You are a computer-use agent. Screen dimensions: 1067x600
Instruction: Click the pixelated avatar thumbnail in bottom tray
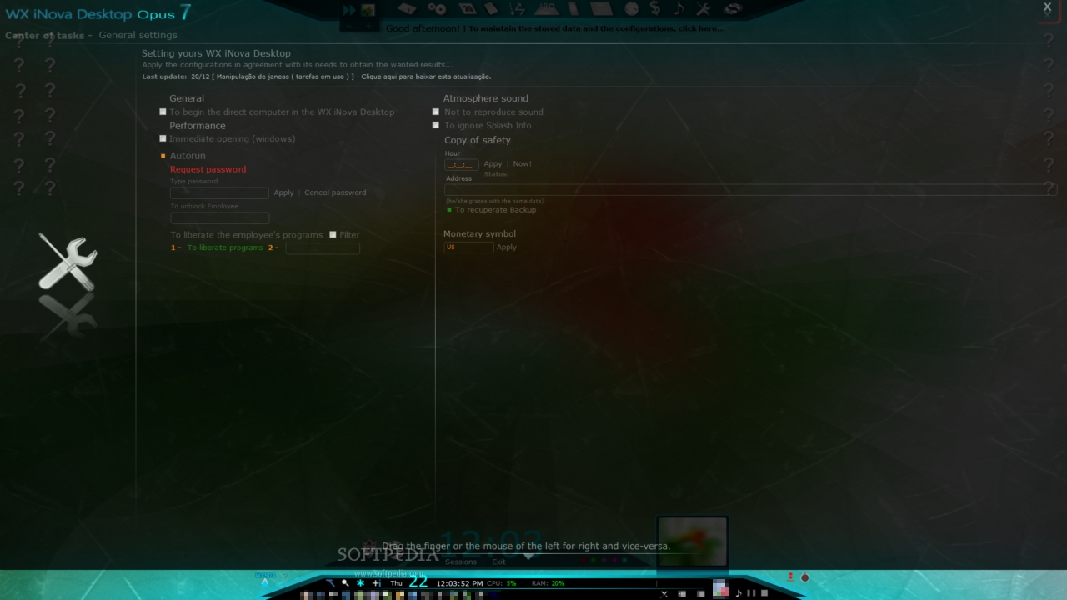coord(721,589)
